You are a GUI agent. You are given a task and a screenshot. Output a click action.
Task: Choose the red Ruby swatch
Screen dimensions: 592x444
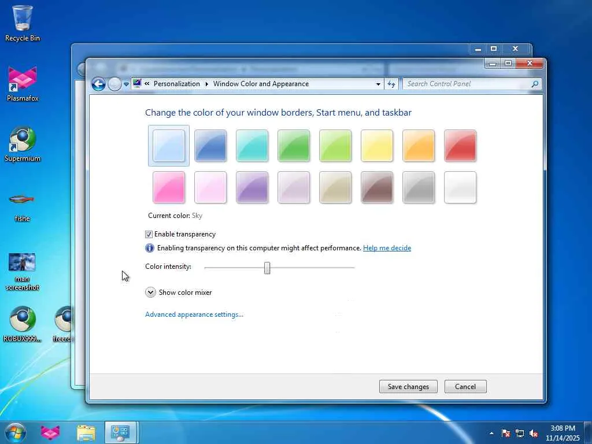tap(460, 146)
